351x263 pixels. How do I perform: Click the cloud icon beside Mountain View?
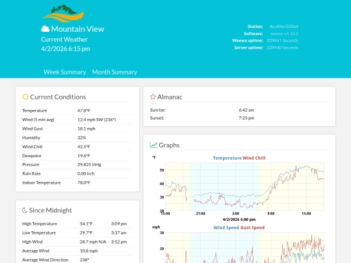pyautogui.click(x=45, y=29)
